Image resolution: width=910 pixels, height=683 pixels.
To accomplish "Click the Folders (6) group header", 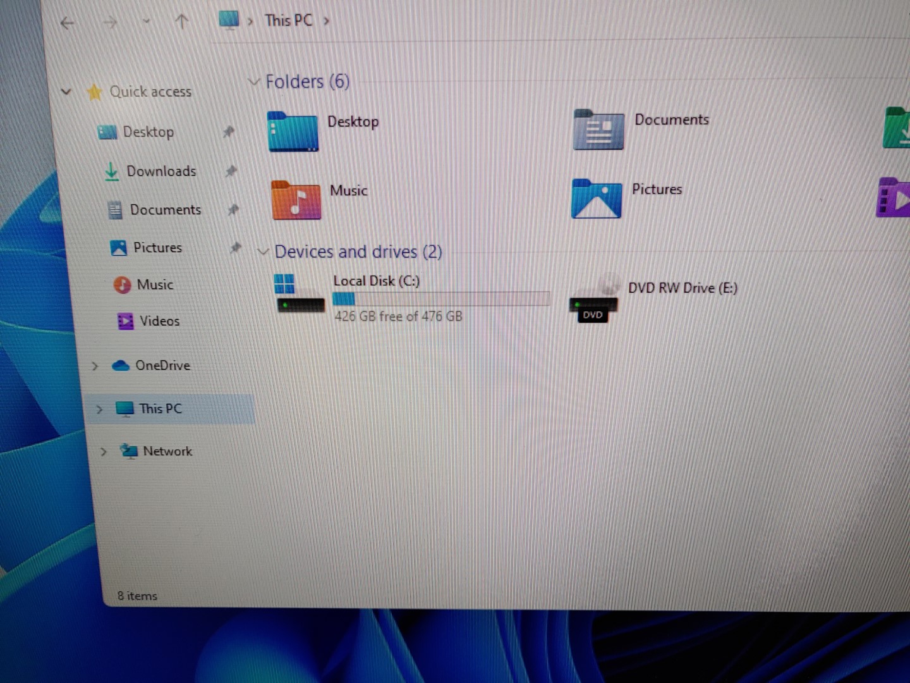I will (x=307, y=81).
